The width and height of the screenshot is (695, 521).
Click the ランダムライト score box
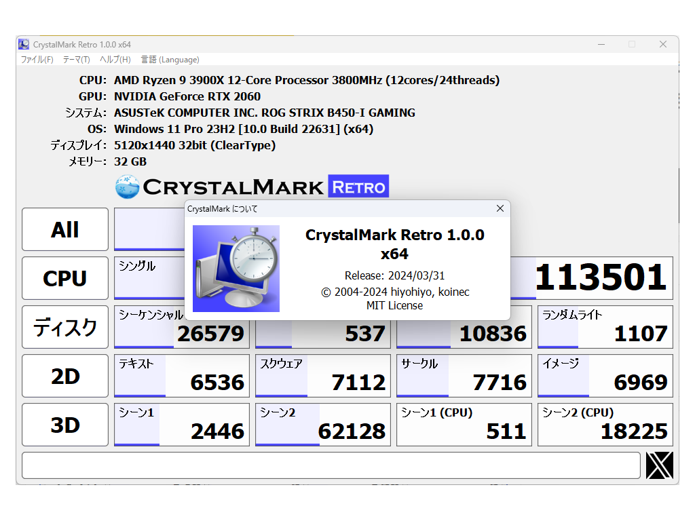604,327
